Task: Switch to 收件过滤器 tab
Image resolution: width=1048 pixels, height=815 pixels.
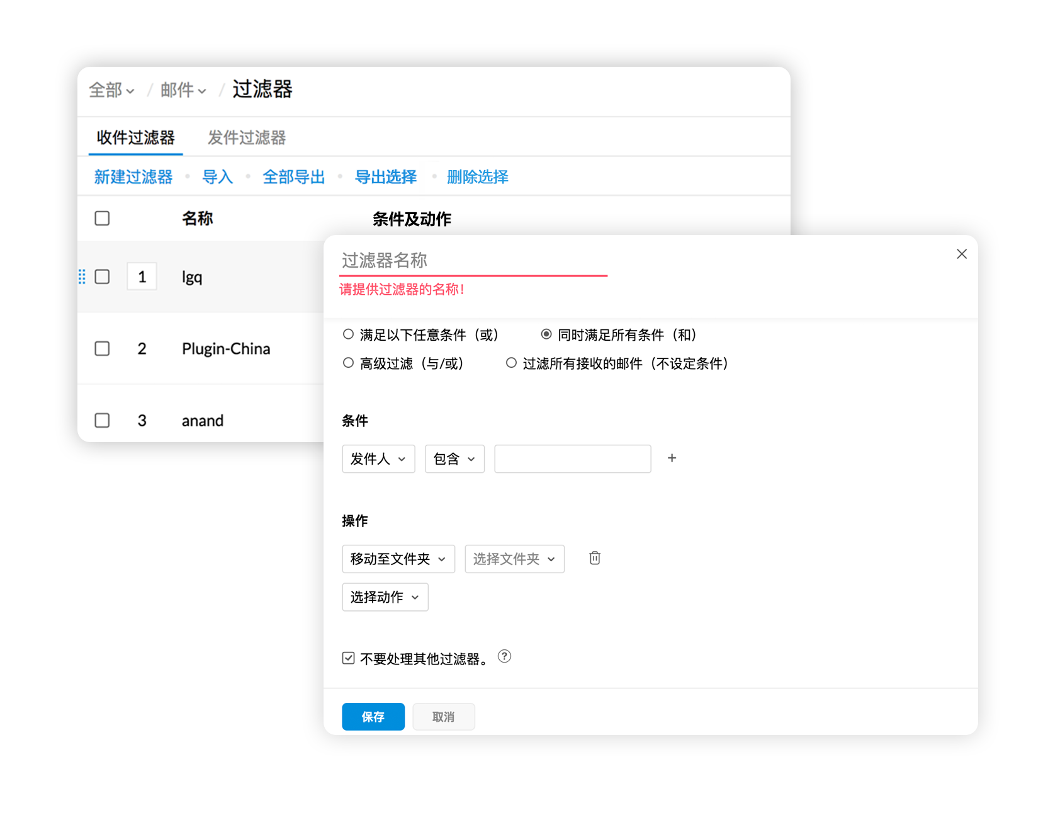Action: coord(135,137)
